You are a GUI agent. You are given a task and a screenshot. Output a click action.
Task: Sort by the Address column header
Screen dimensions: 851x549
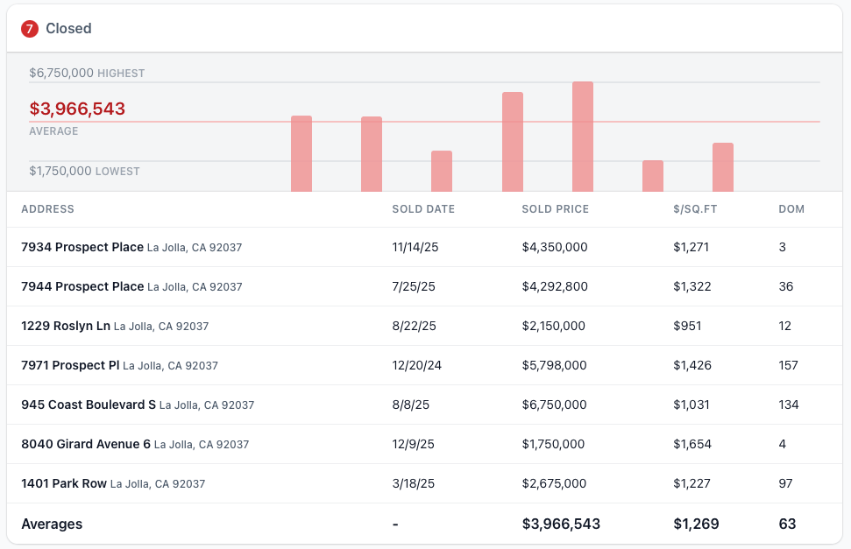(x=47, y=209)
